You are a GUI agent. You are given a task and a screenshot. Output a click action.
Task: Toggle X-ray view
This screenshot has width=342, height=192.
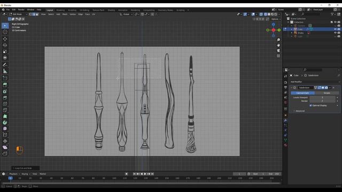[x=261, y=14]
